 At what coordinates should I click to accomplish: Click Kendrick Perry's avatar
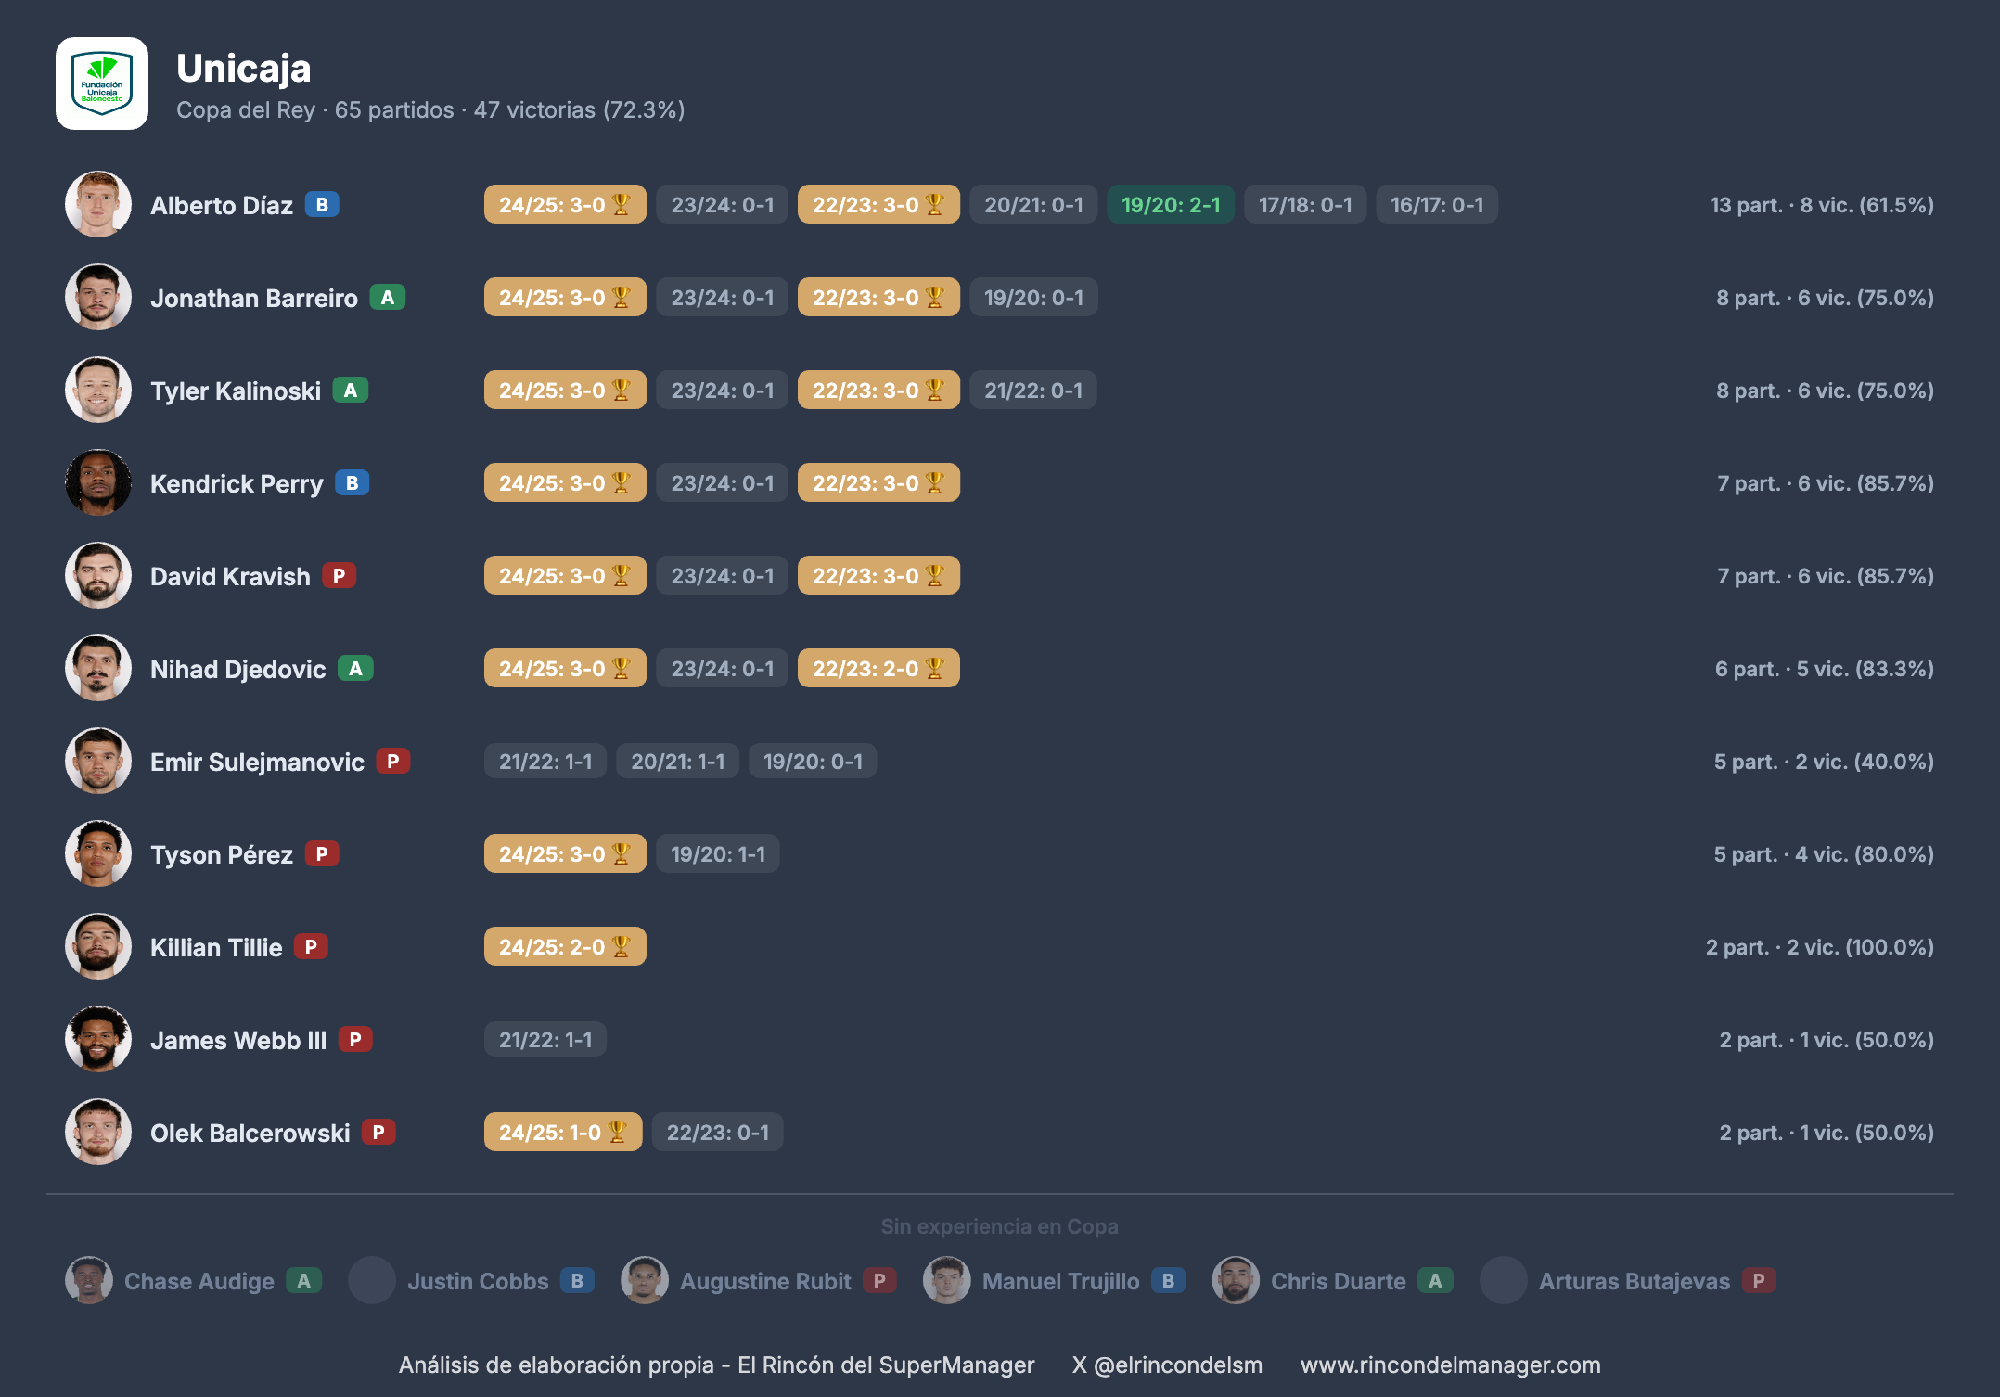(98, 482)
